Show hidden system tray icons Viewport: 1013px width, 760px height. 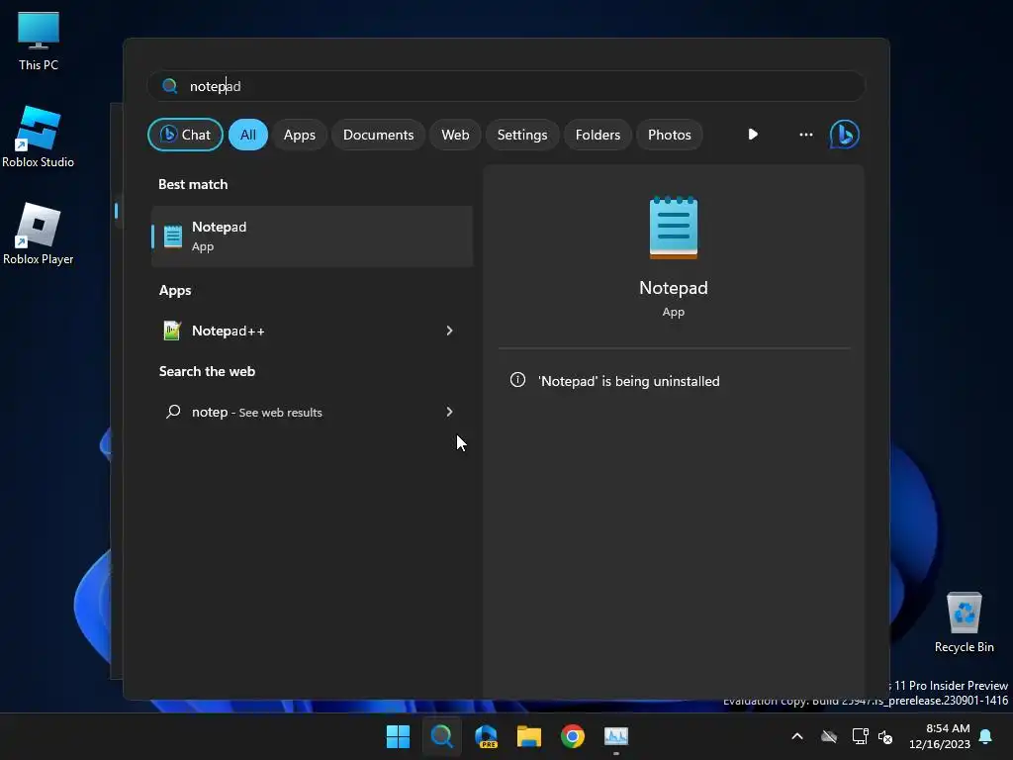(797, 736)
